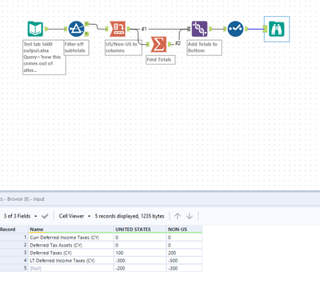320x288 pixels.
Task: Click the 'Browse (8) - Input' results title
Action: tap(26, 199)
